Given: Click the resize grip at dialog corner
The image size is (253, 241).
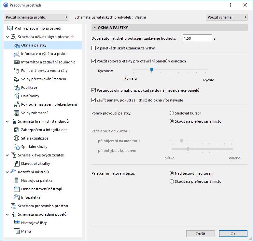Looking at the screenshot, I should [251, 239].
